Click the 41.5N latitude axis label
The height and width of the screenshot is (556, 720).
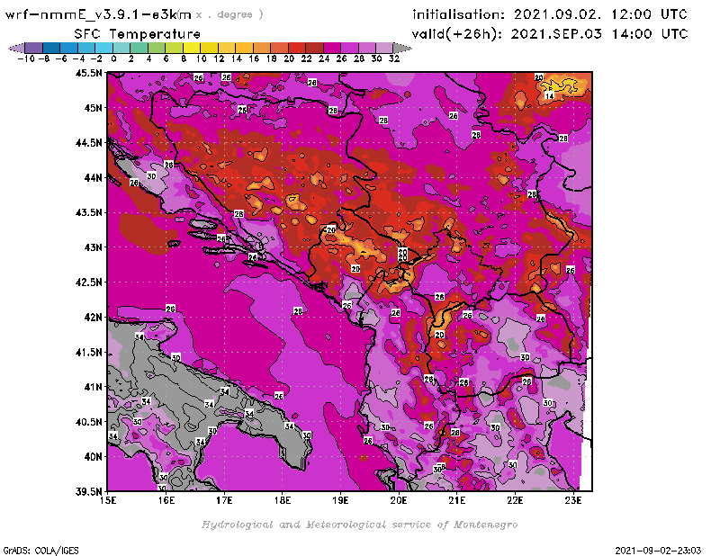coord(88,352)
